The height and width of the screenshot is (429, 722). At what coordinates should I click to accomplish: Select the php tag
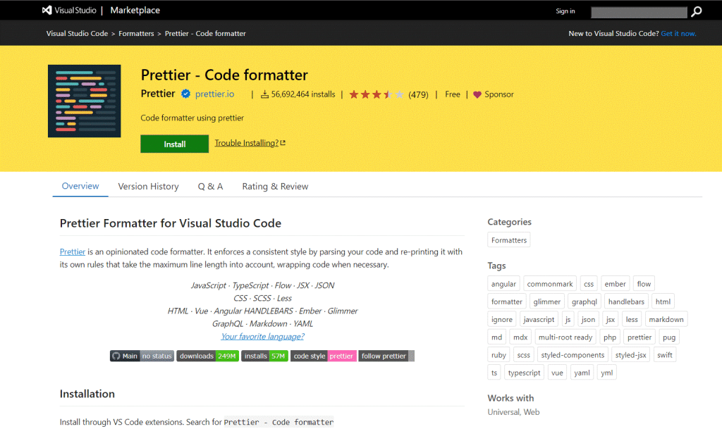(x=610, y=337)
